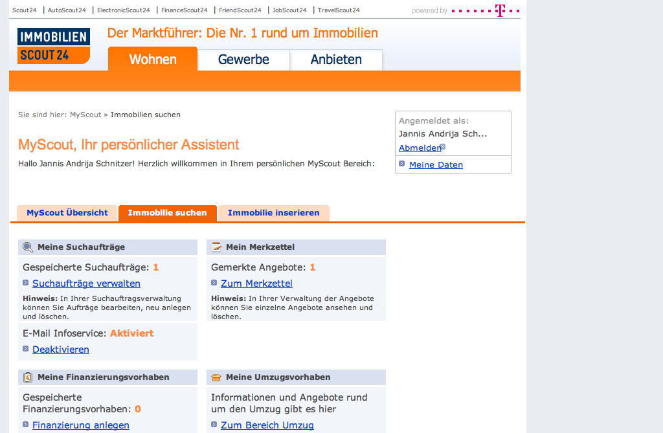Click the orange Aktiviert status text

click(x=132, y=333)
